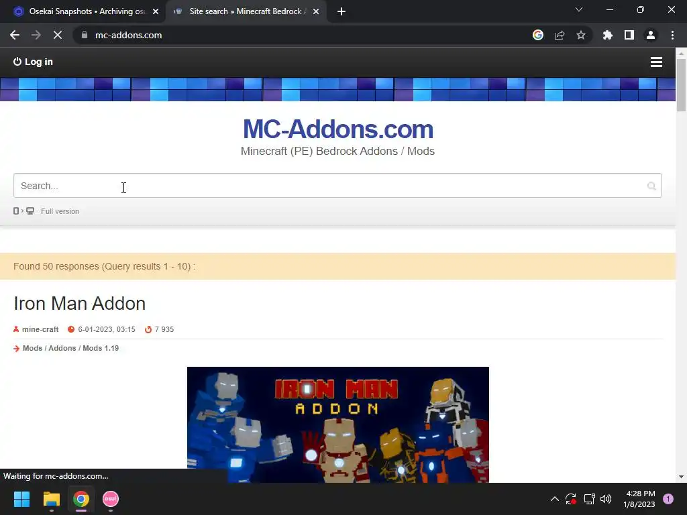Open the Extensions puzzle icon
Viewport: 687px width, 515px height.
(x=608, y=35)
